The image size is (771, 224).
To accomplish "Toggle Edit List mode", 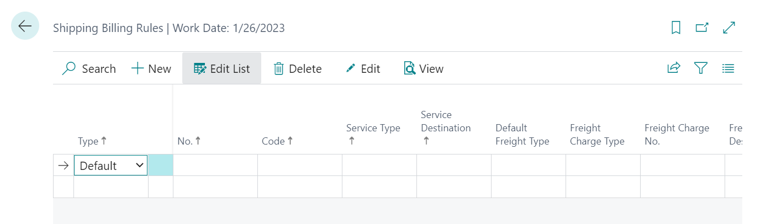I will pyautogui.click(x=221, y=69).
